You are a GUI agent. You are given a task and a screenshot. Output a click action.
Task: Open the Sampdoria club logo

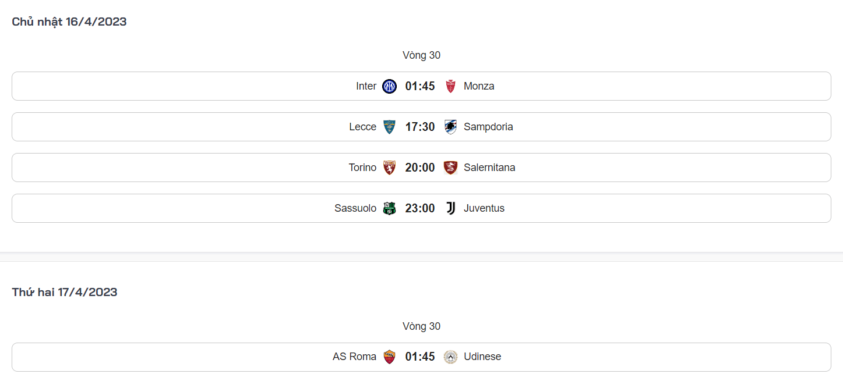[x=450, y=126]
